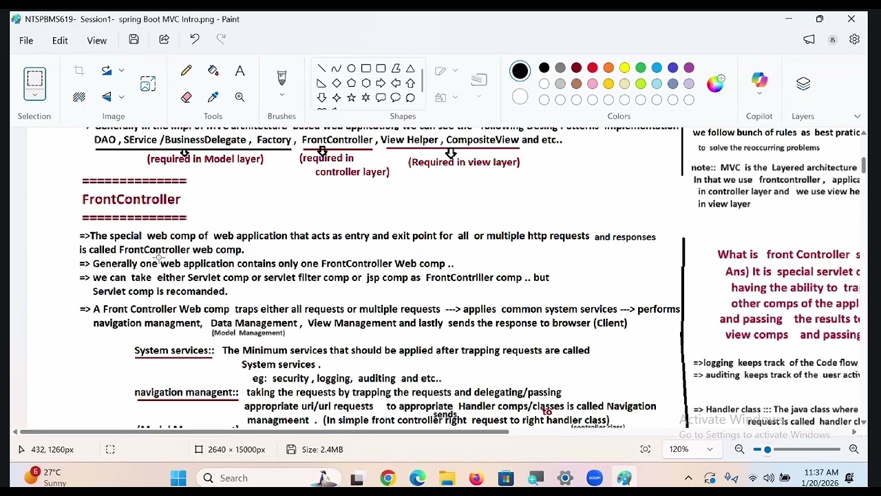Image resolution: width=881 pixels, height=496 pixels.
Task: Click the Crop image icon
Action: click(79, 71)
